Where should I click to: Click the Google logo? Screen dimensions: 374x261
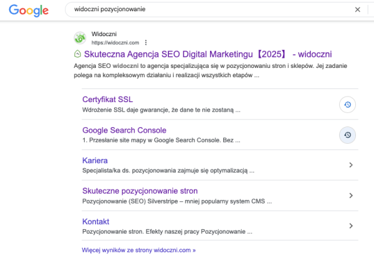pos(29,11)
